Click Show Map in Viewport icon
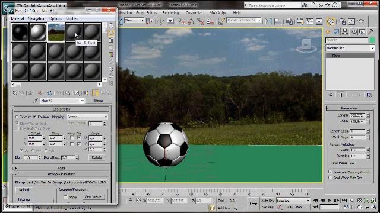 [85, 93]
